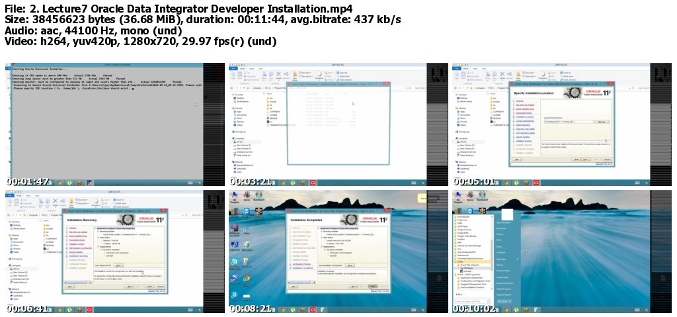Screen dimensions: 677x317
Task: Click Cancel in 00:06:41 Installation Summary frame
Action: tap(160, 287)
